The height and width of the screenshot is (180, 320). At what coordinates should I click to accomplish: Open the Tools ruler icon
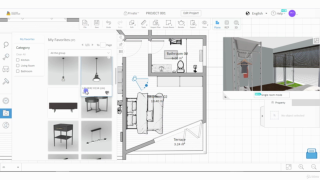[x=143, y=24]
